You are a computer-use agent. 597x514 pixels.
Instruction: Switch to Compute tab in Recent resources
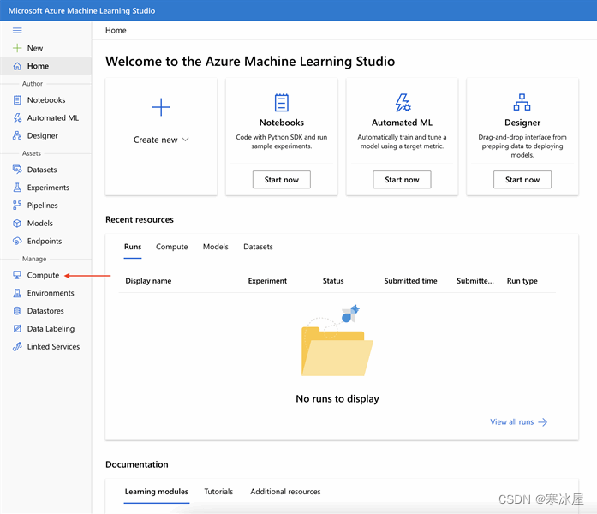(171, 247)
